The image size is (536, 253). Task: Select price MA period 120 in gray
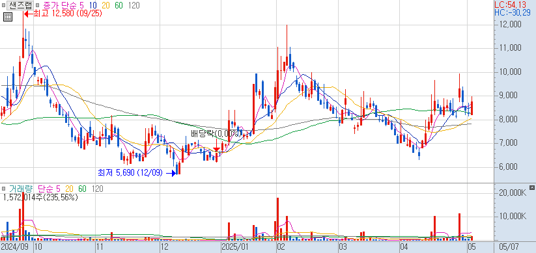[x=134, y=5]
